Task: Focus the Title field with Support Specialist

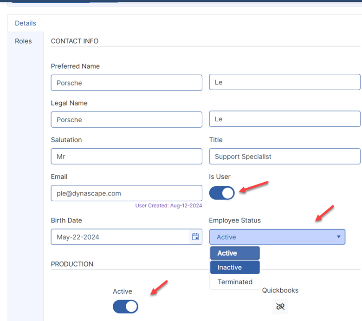Action: pyautogui.click(x=284, y=157)
